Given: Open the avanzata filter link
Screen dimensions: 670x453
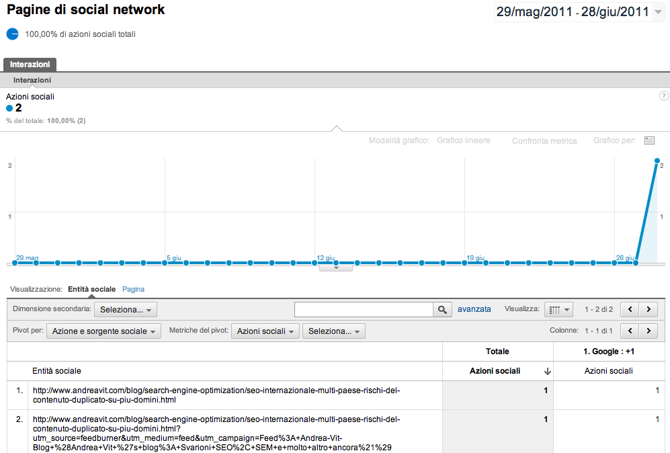Looking at the screenshot, I should tap(474, 308).
